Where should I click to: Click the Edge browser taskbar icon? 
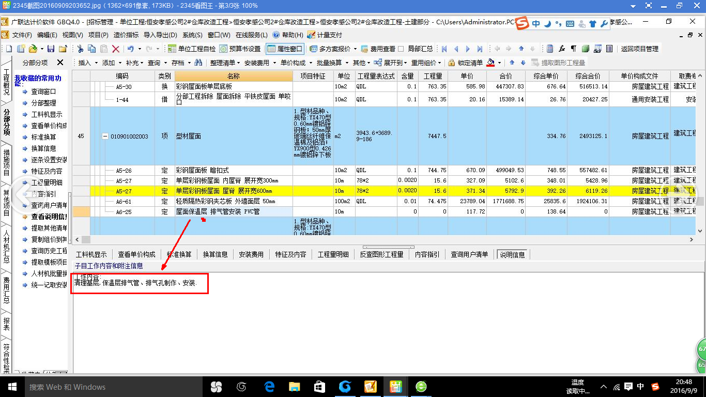[269, 387]
